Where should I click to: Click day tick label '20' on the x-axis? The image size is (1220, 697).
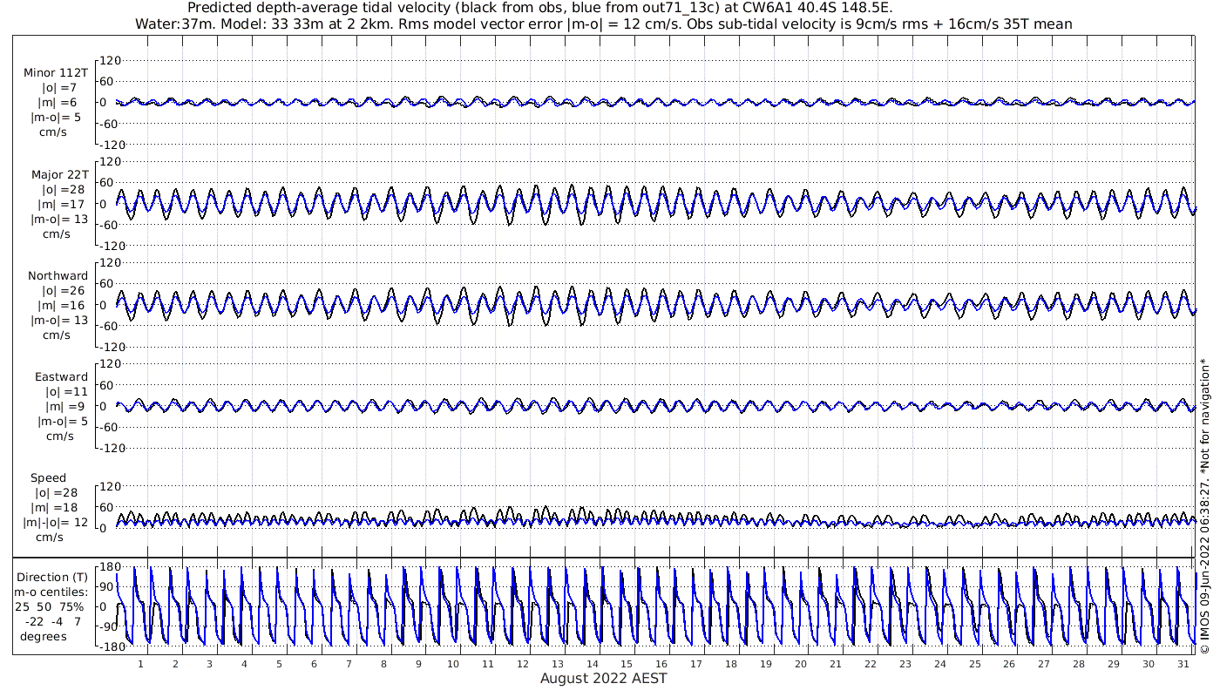(x=801, y=664)
